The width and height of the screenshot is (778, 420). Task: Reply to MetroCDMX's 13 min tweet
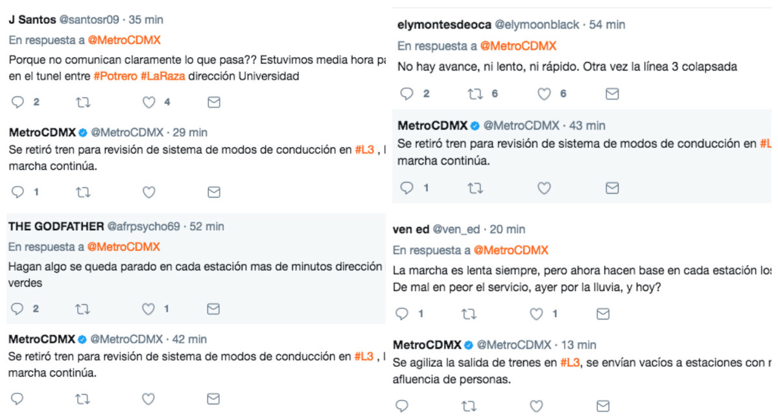pyautogui.click(x=402, y=406)
